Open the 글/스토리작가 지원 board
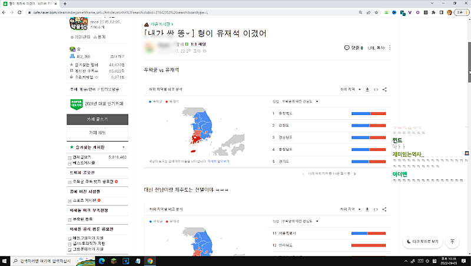 pos(89,244)
